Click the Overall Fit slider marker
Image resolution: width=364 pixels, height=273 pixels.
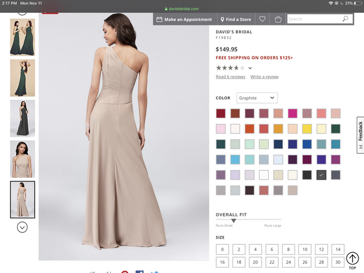coord(234,221)
